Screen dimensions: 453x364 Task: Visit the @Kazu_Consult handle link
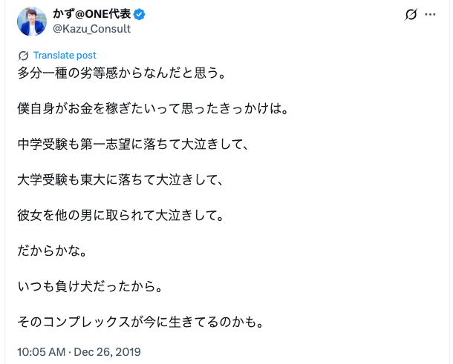(91, 29)
